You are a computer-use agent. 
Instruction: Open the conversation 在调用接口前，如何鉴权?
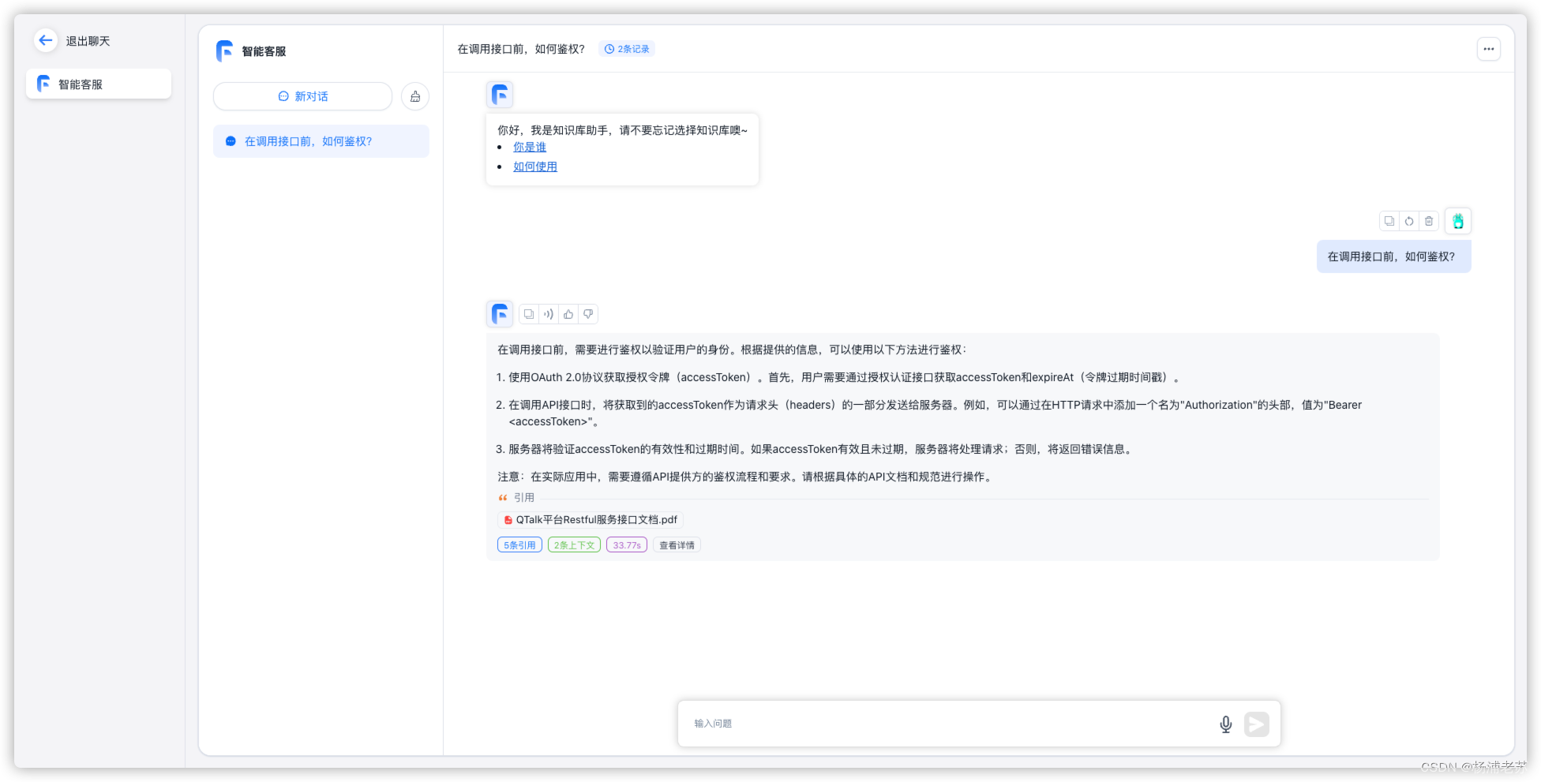321,140
